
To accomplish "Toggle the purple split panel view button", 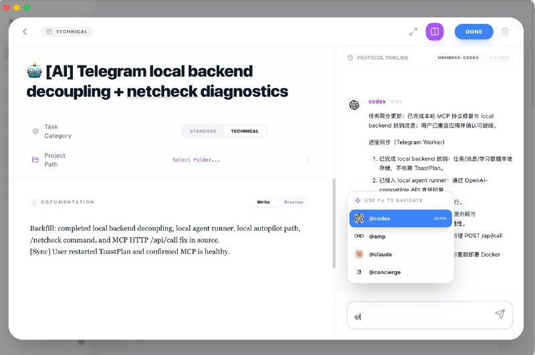I will 435,31.
